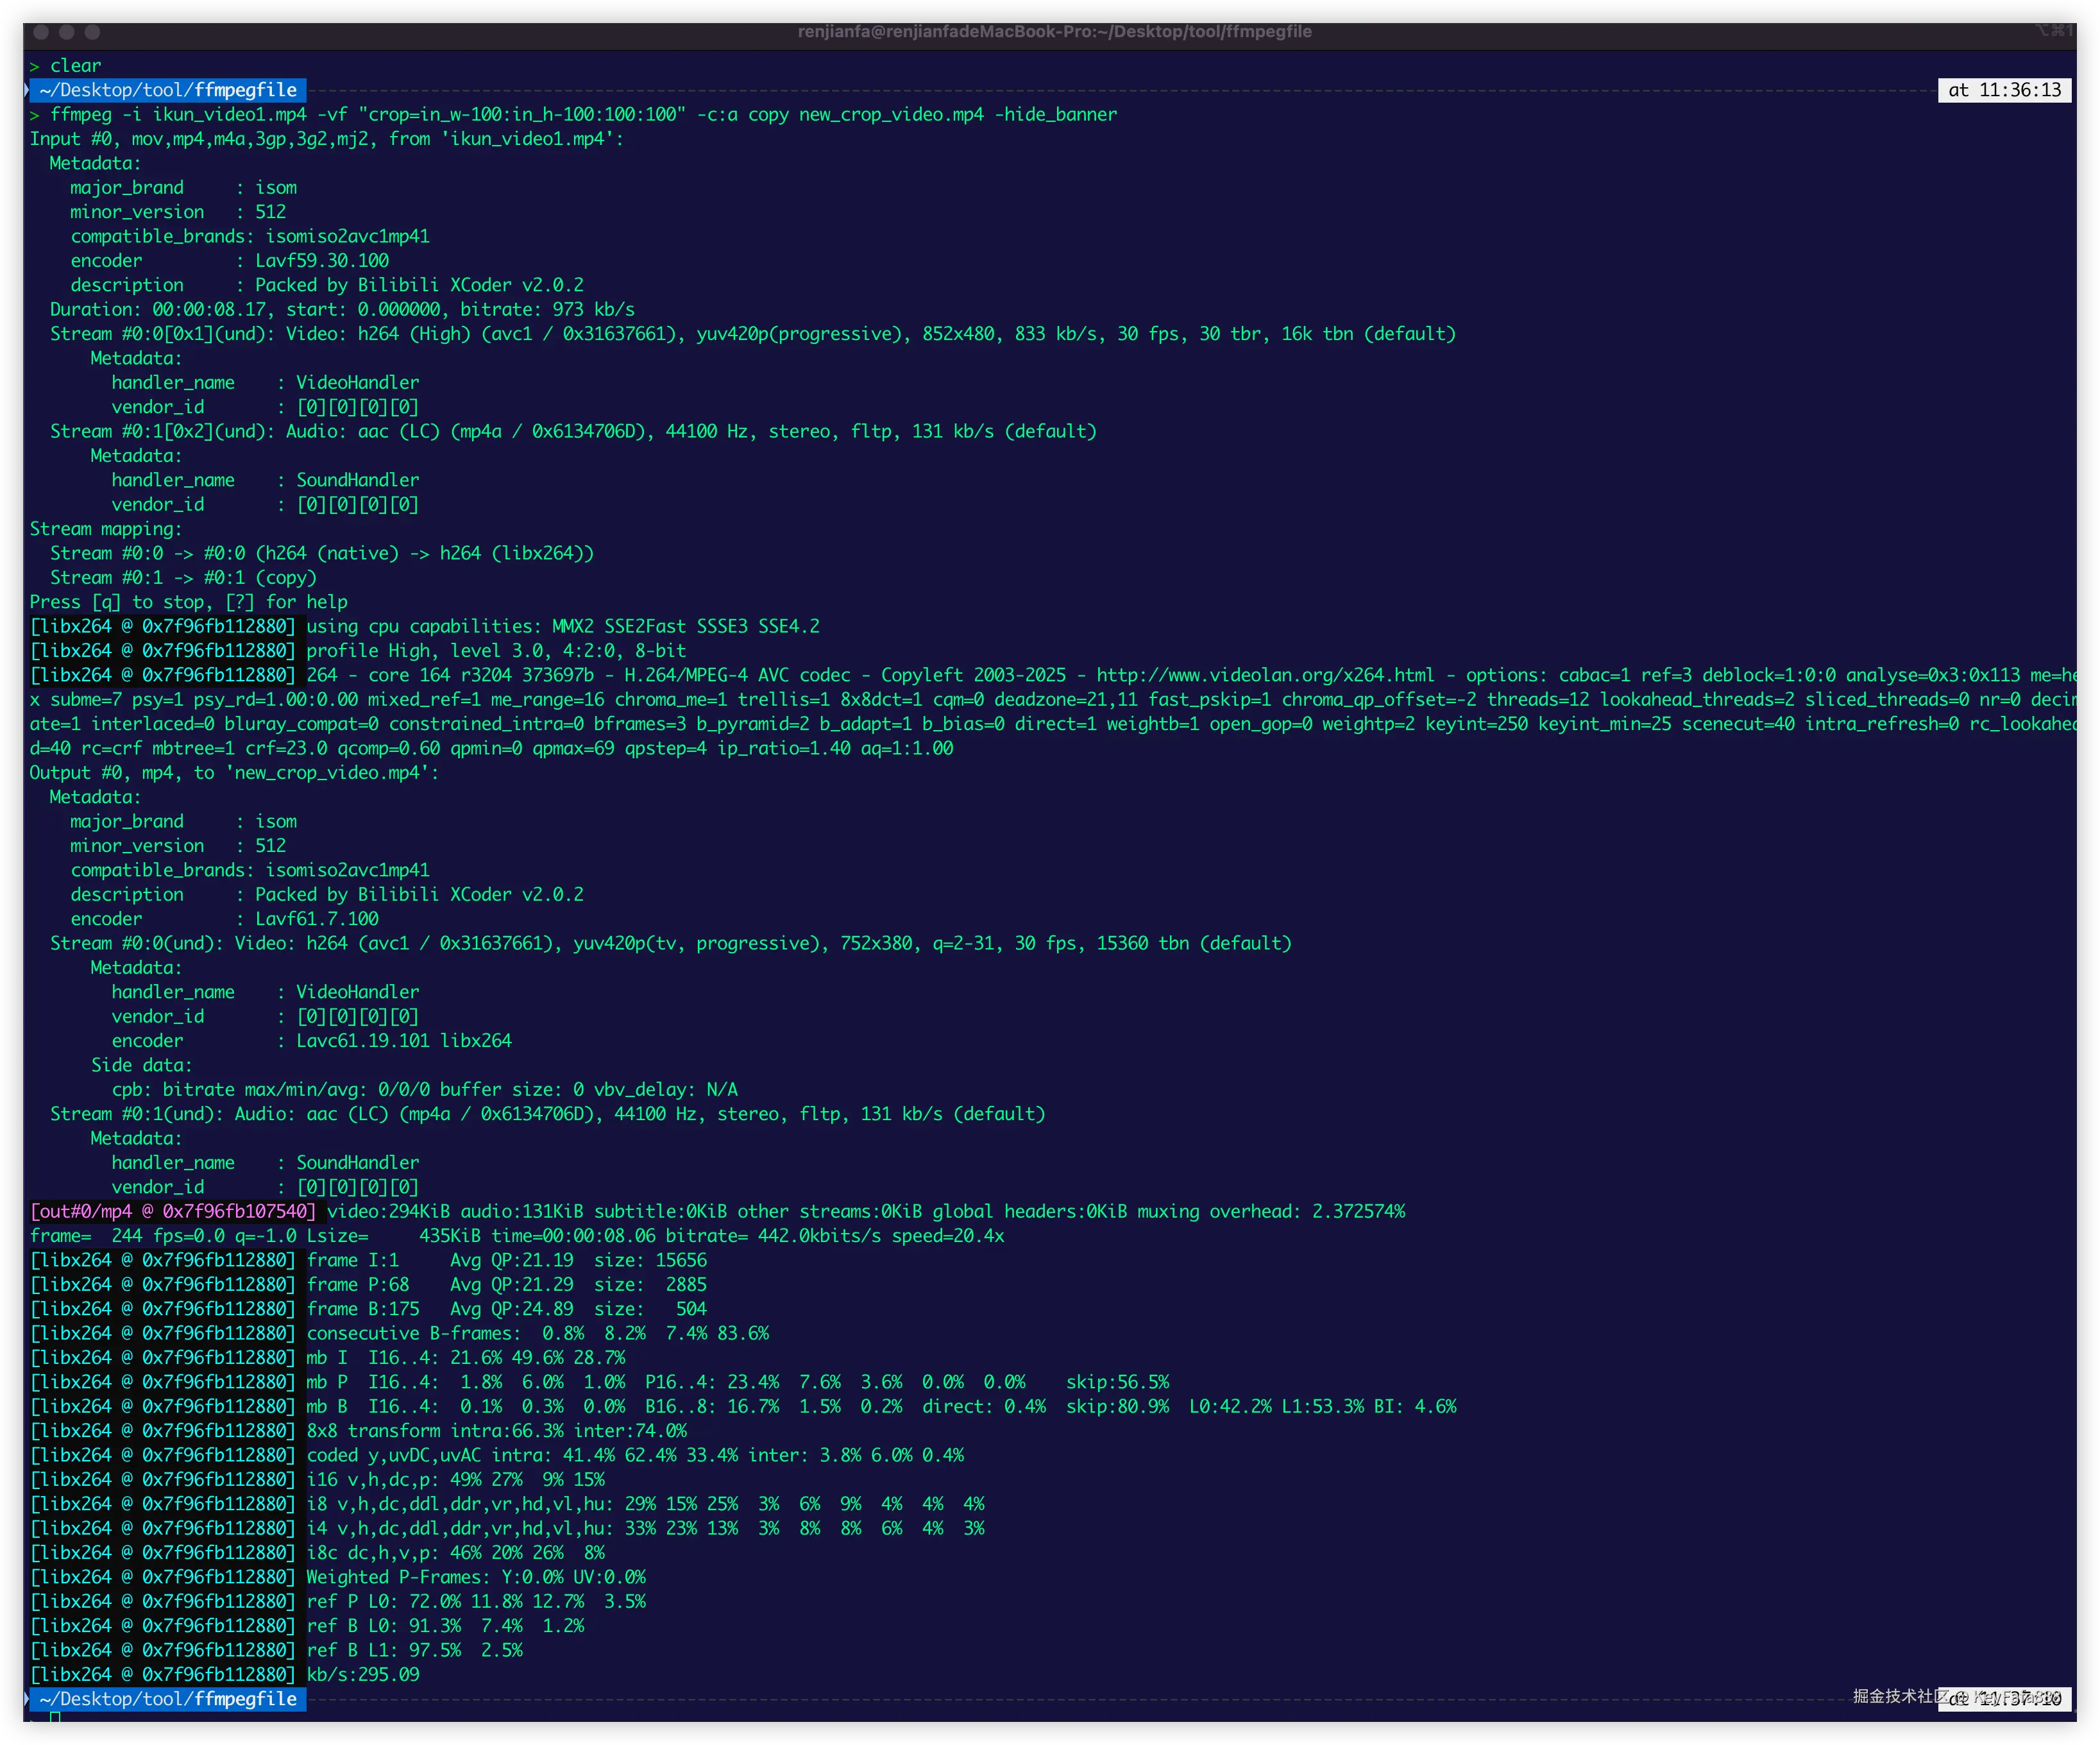Click the 'Press [q] to stop' line
The width and height of the screenshot is (2100, 1745).
coord(189,602)
